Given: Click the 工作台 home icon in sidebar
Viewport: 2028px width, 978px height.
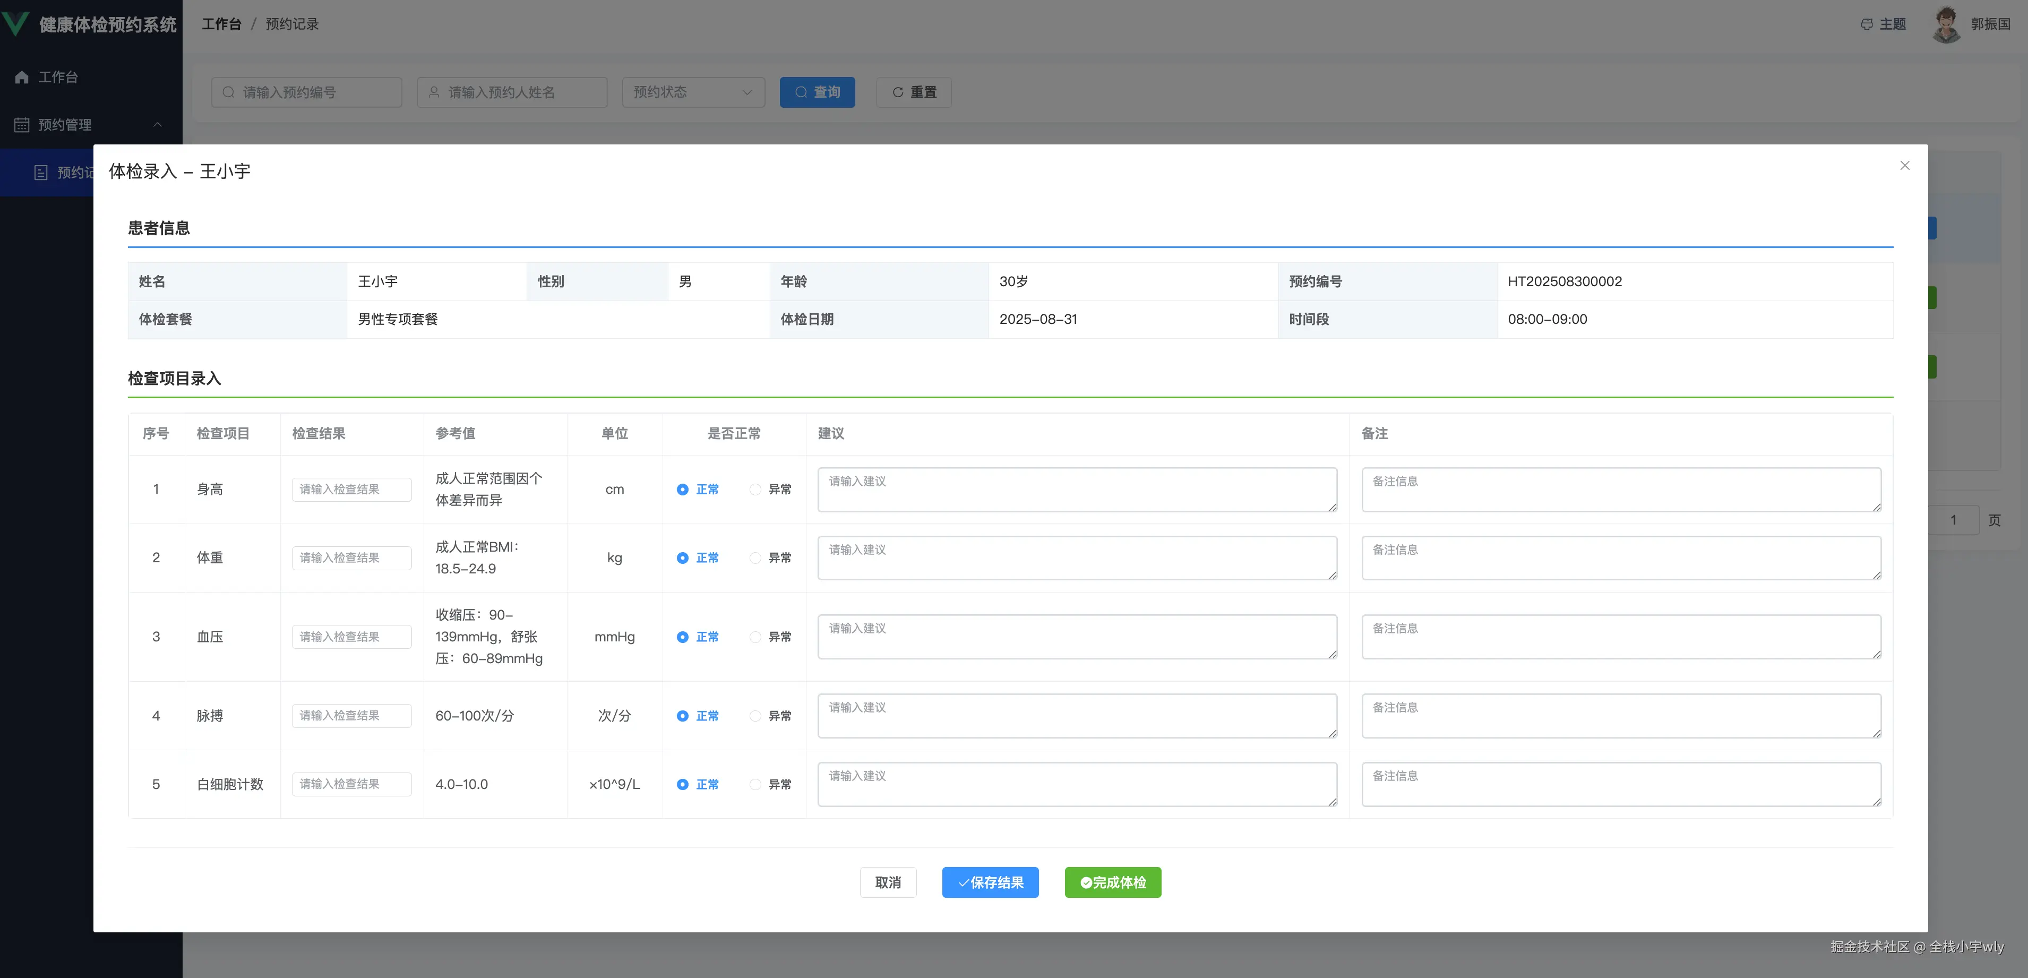Looking at the screenshot, I should coord(22,77).
